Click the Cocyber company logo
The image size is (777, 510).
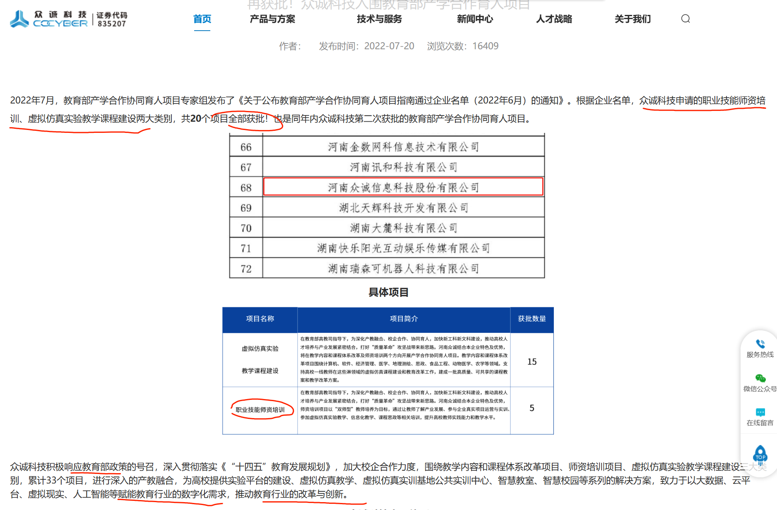click(48, 19)
